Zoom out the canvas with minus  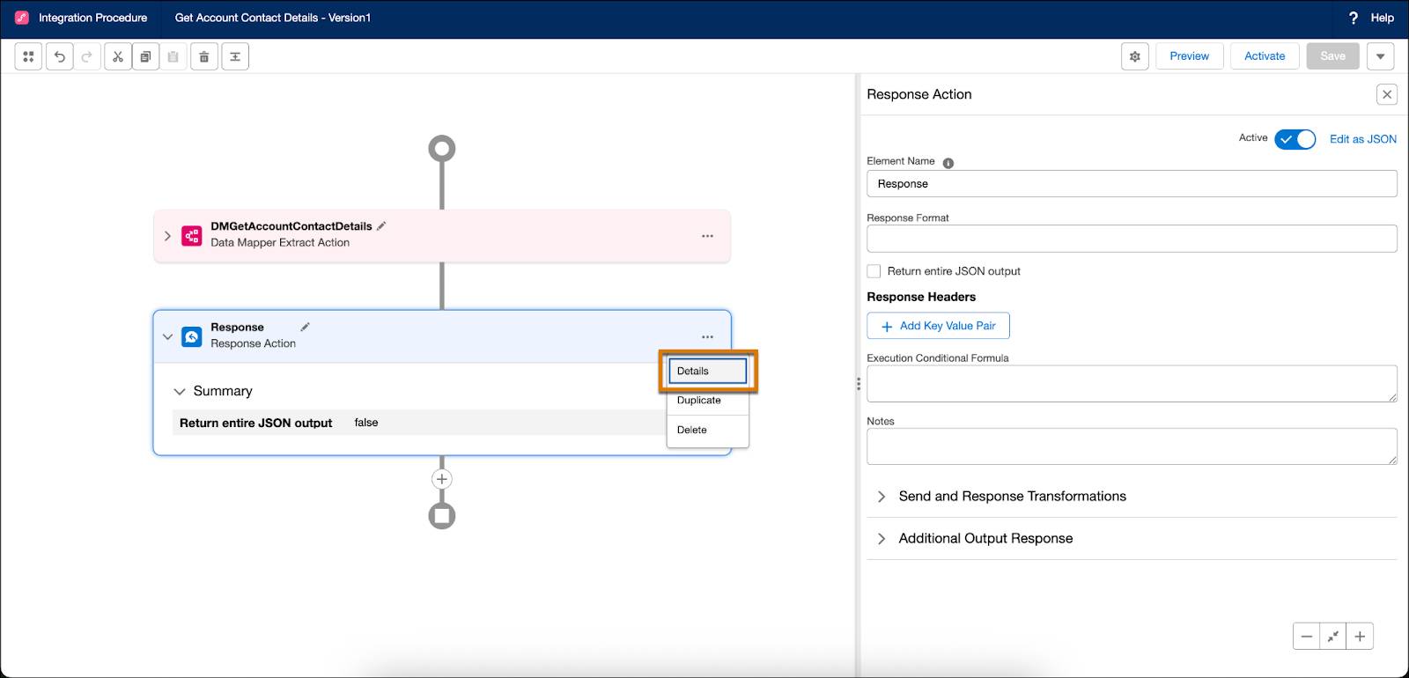coord(1307,636)
